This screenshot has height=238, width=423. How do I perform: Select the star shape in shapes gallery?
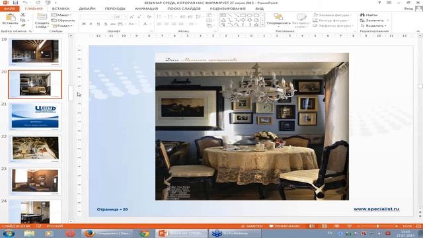pyautogui.click(x=256, y=24)
